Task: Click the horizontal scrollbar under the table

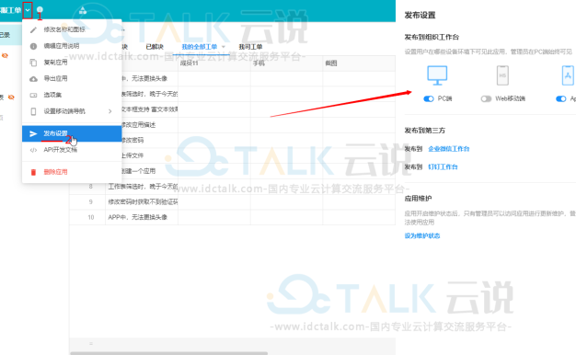Action: tap(169, 353)
